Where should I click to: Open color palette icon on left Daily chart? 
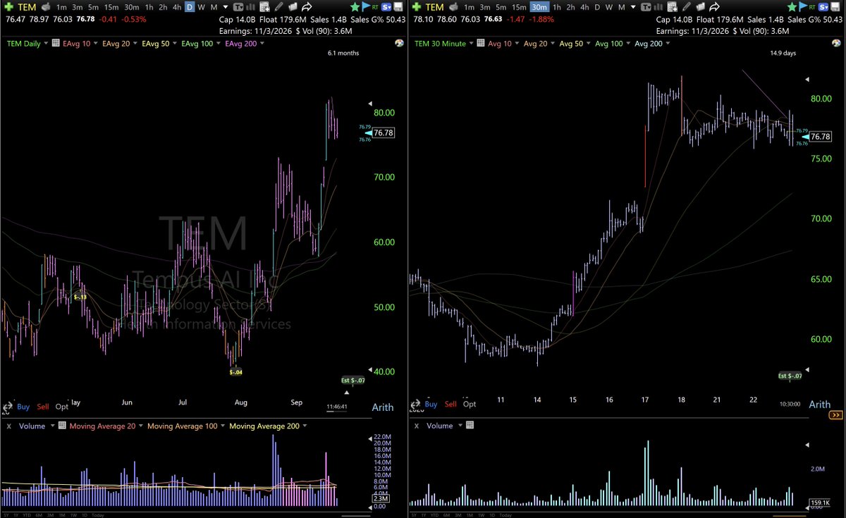click(400, 43)
